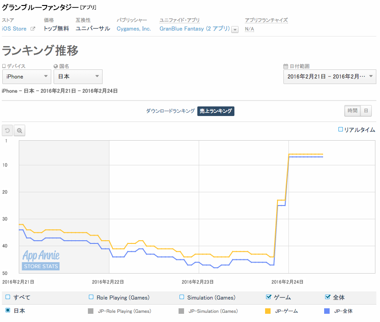Open the Cygames, Inc. publisher link

point(134,29)
